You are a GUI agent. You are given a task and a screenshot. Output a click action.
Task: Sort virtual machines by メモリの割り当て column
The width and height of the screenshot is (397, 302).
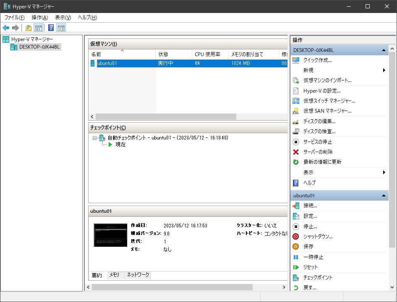[254, 54]
